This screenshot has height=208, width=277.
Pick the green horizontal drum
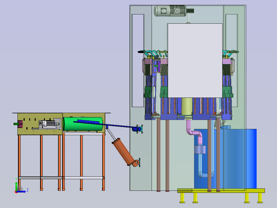click(83, 124)
